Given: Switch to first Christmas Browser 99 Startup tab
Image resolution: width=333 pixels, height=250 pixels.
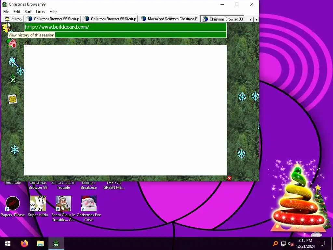Looking at the screenshot, I should (x=53, y=19).
